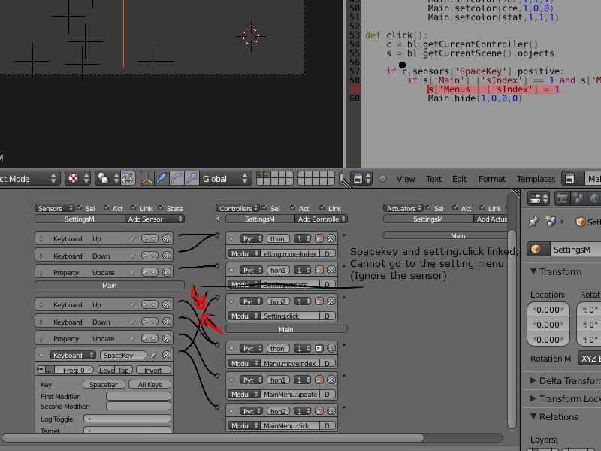Screen dimensions: 601x451
Task: Enable Tap on SpaceKey sensor
Action: click(123, 370)
